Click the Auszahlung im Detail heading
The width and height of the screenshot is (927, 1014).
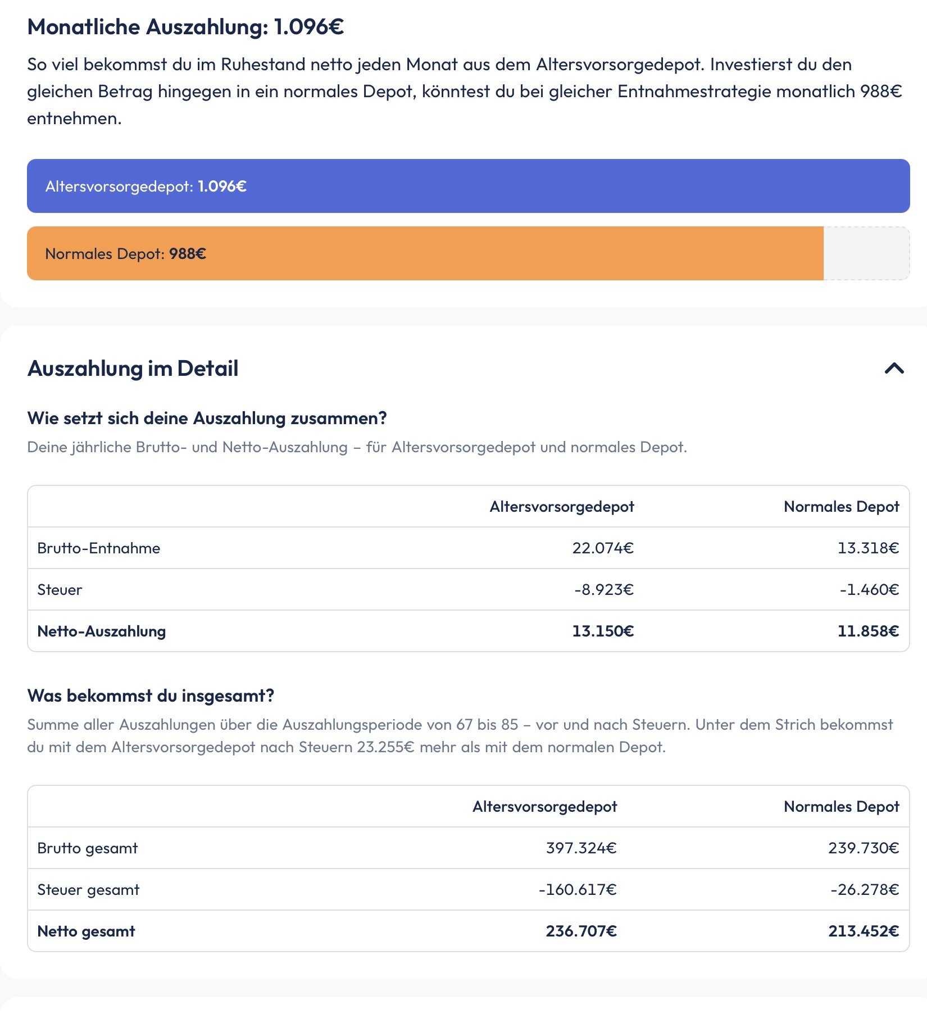[133, 369]
